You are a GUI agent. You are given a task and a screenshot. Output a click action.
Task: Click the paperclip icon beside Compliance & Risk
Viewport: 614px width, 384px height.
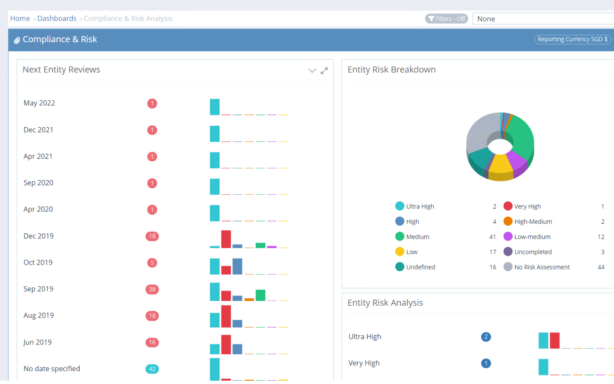17,40
